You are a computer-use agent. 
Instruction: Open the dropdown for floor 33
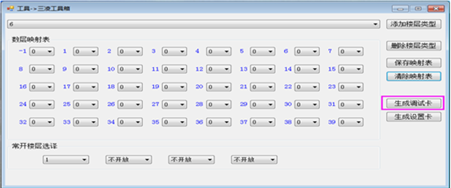click(x=86, y=122)
